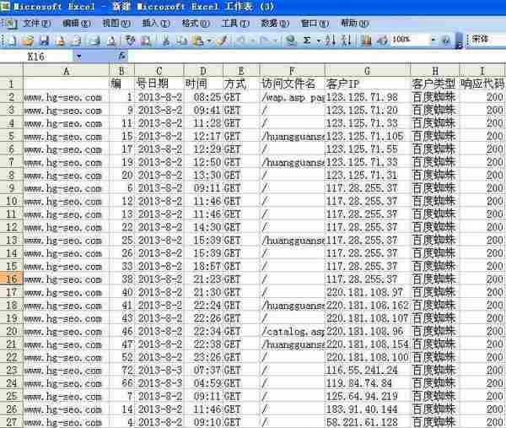Save the workbook with the floppy disk icon

click(x=42, y=40)
